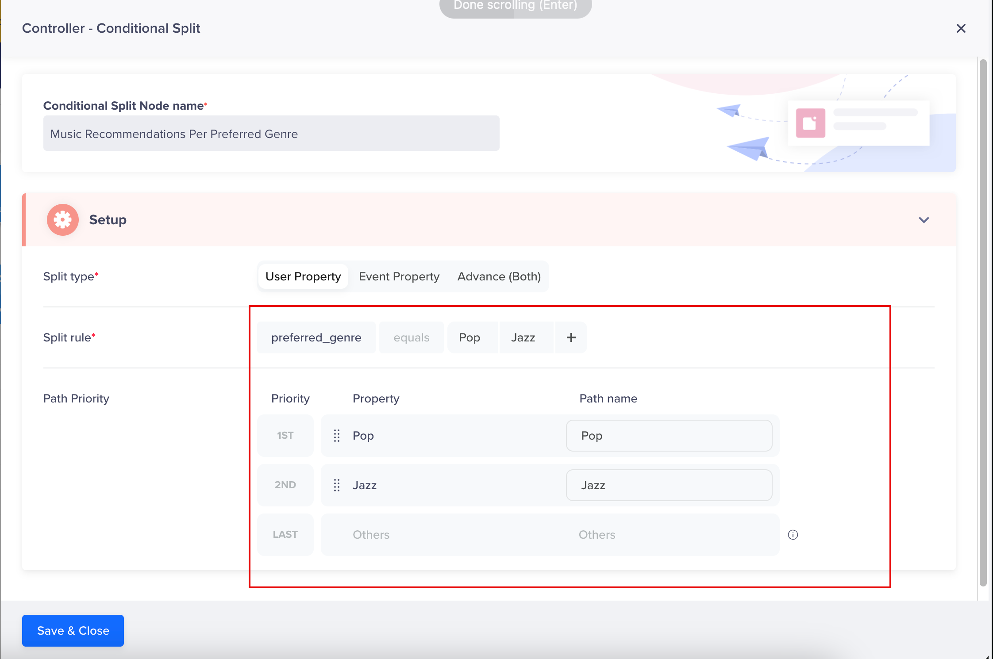Click the Setup gear icon
Screen dimensions: 993x659
click(62, 220)
